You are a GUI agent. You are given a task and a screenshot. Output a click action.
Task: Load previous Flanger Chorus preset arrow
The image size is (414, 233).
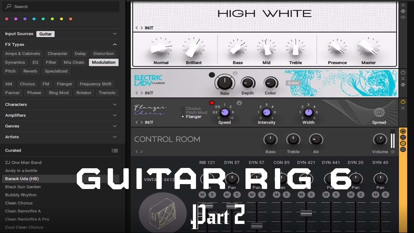pyautogui.click(x=136, y=122)
